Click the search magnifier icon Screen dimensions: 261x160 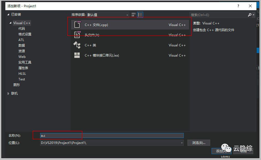point(250,15)
